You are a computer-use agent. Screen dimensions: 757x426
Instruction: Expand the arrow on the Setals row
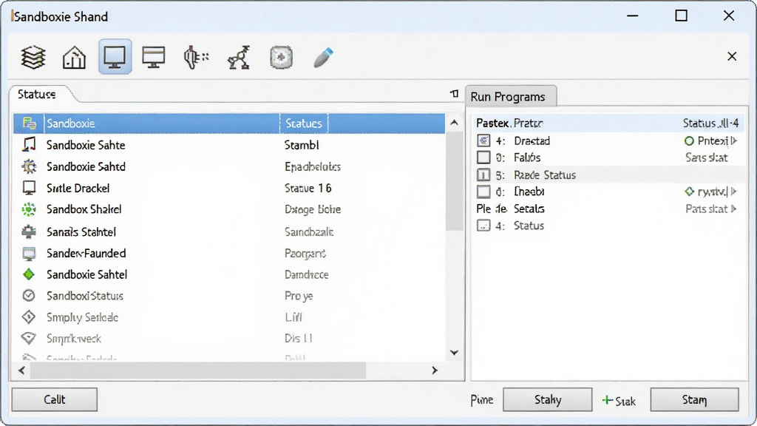[x=734, y=209]
